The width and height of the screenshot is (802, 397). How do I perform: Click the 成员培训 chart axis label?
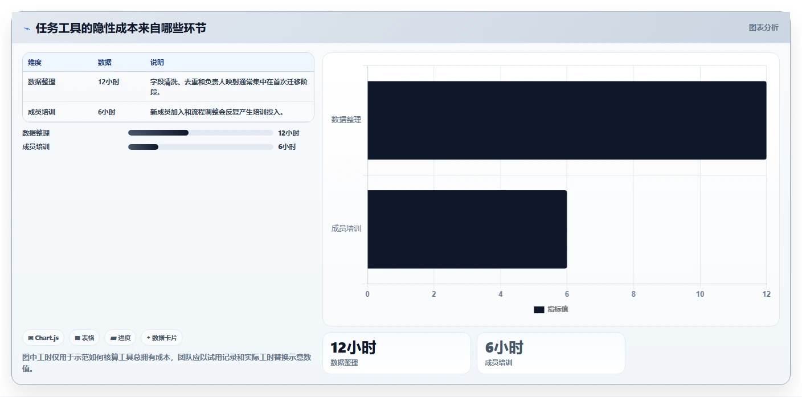pyautogui.click(x=346, y=229)
